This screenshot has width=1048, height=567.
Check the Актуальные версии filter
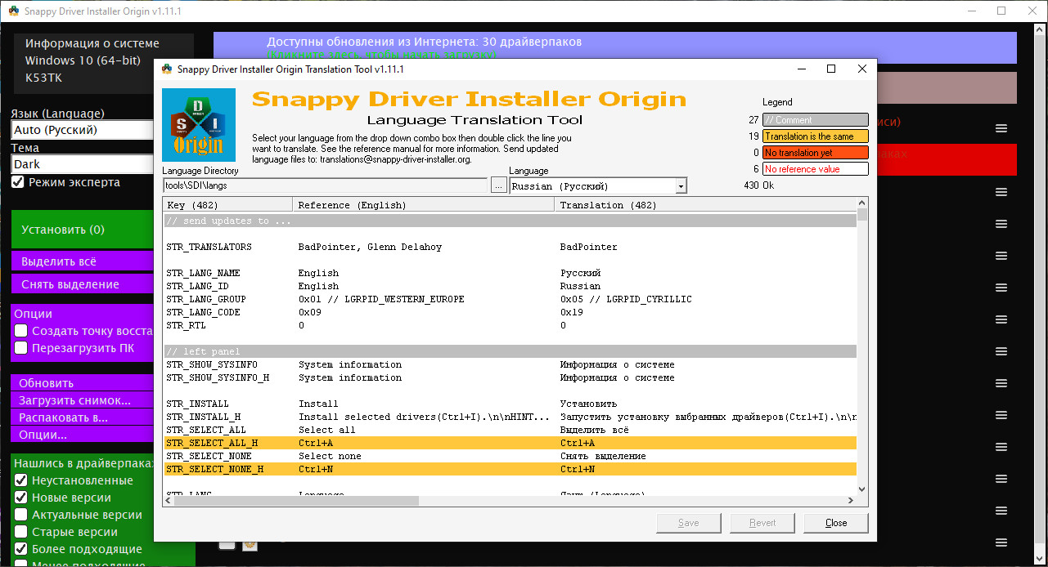(21, 515)
